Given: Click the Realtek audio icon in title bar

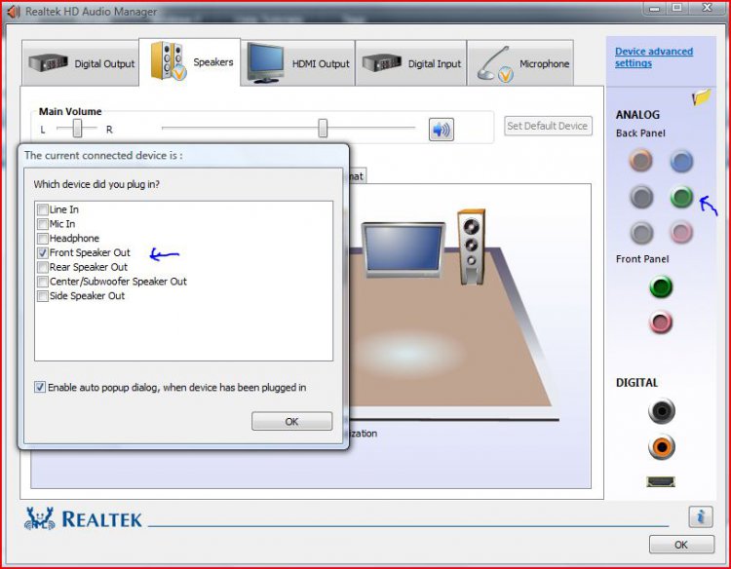Looking at the screenshot, I should [x=14, y=12].
